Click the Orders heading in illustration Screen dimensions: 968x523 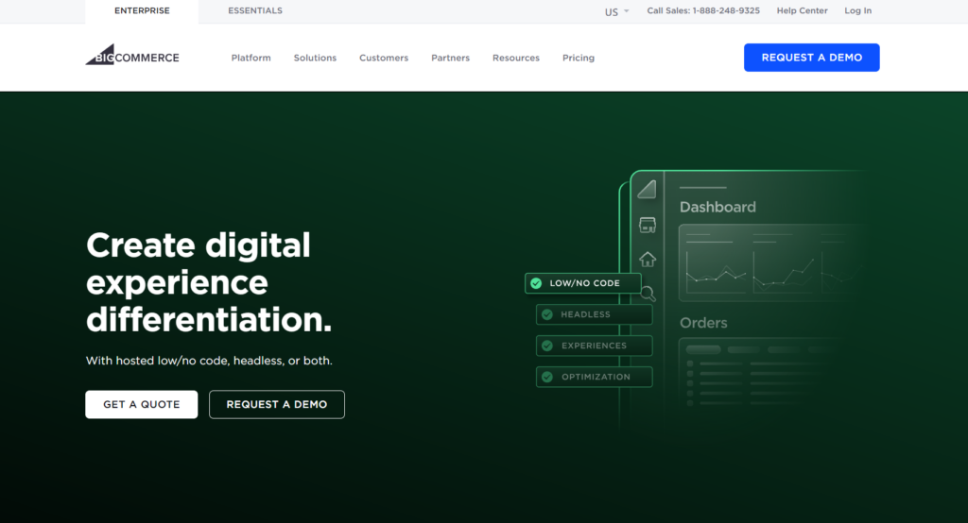tap(703, 323)
